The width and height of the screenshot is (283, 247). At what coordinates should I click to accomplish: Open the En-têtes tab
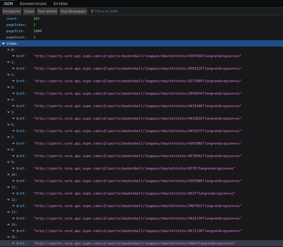[60, 3]
